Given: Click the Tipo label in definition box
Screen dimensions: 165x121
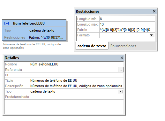Looking at the screenshot, I should (x=8, y=30).
